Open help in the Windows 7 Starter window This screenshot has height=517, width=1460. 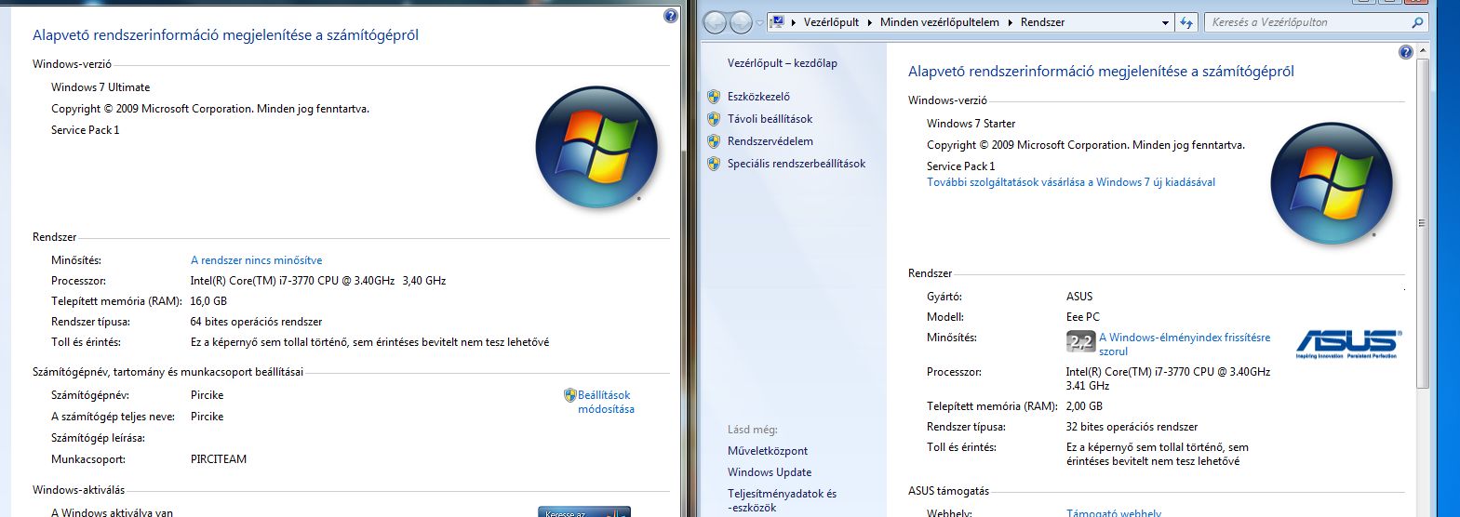point(1405,52)
